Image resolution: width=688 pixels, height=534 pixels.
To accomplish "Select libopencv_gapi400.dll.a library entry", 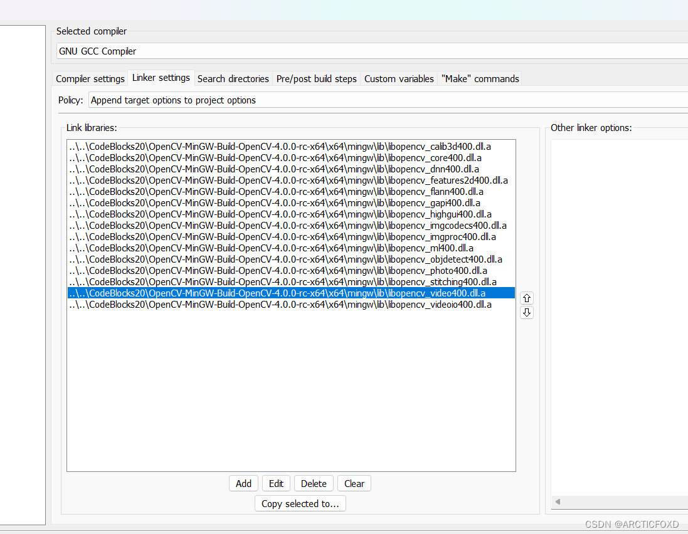I will point(291,203).
